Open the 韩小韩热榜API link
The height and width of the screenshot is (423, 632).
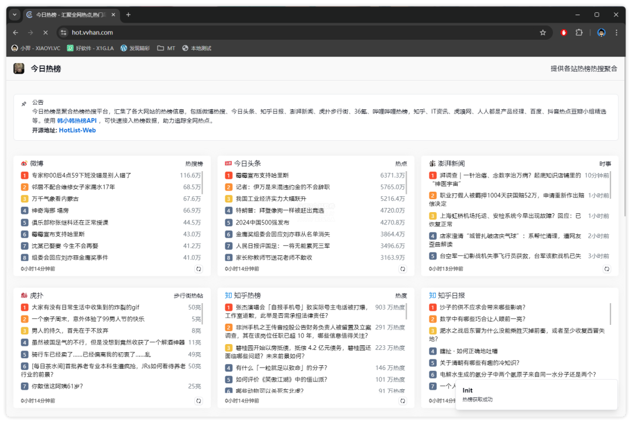tap(77, 120)
